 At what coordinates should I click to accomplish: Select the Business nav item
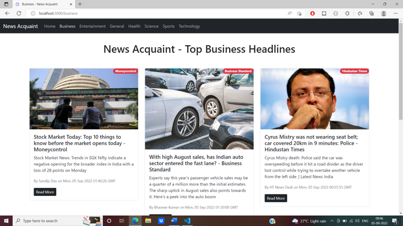coord(67,26)
